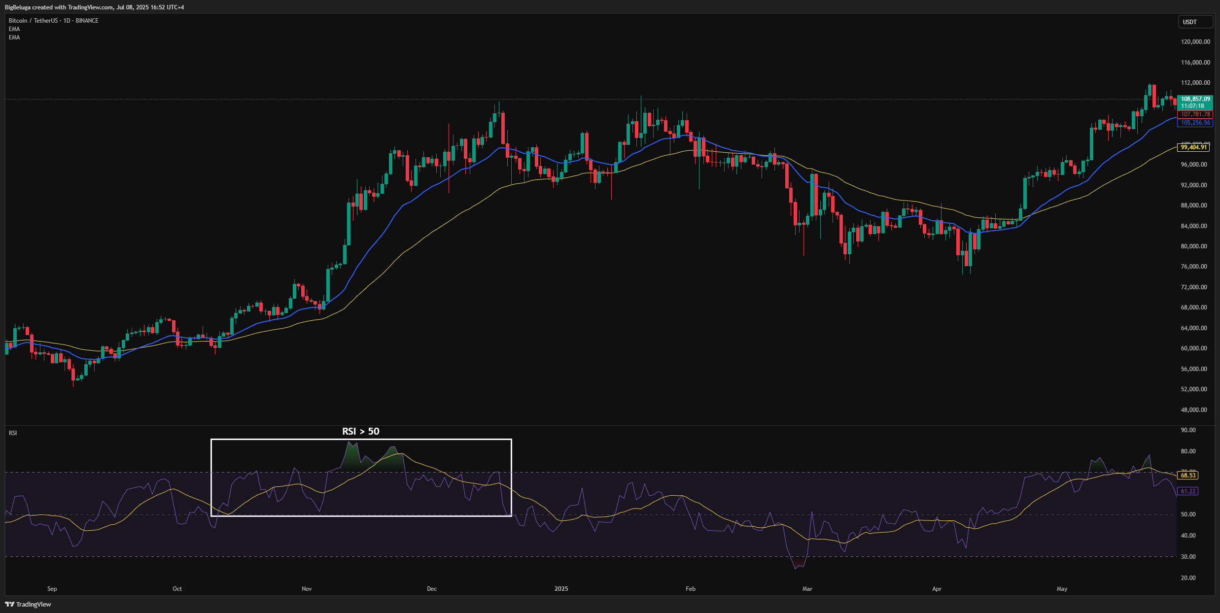Viewport: 1220px width, 613px height.
Task: Click the TradingView logo at bottom left
Action: point(28,604)
